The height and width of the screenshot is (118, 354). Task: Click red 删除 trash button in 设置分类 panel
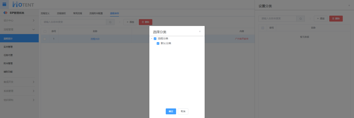[x=336, y=19]
